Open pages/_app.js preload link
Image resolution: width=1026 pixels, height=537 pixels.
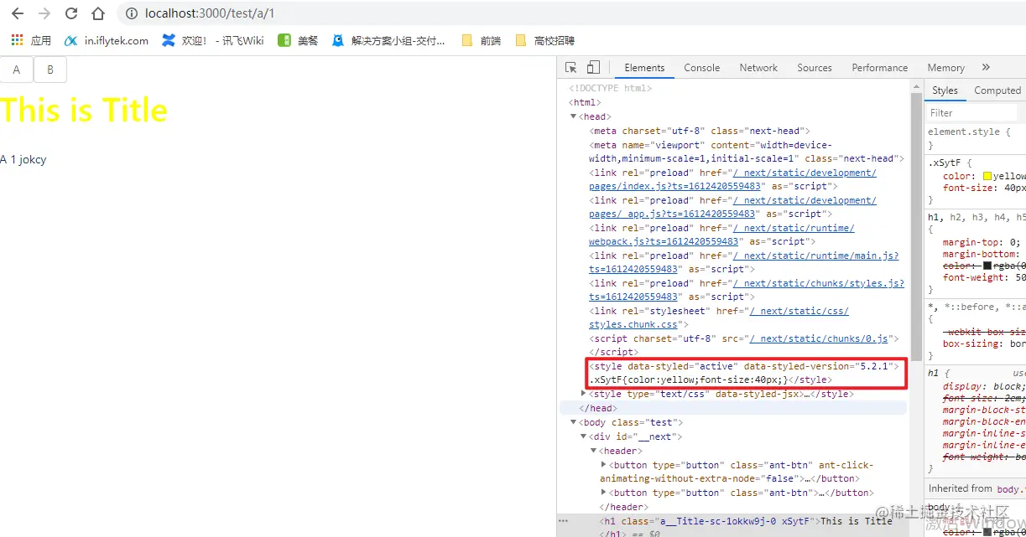(732, 207)
